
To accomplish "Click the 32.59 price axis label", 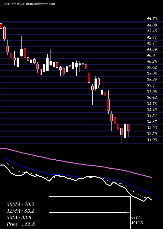I will click(x=152, y=134).
